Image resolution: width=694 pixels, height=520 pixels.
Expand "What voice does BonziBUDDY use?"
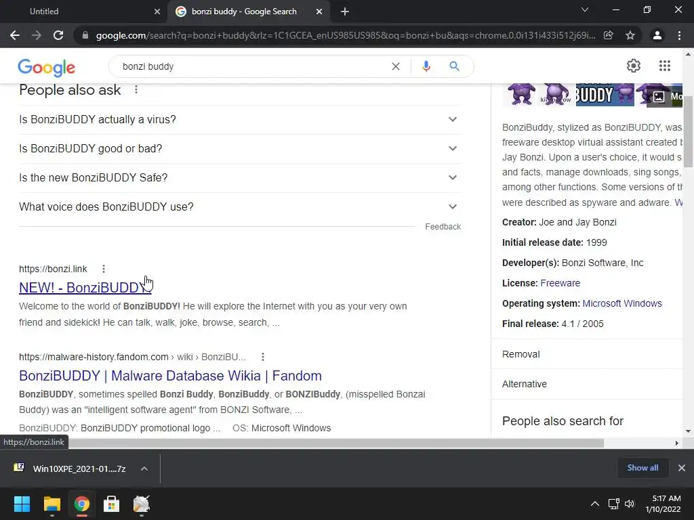240,207
